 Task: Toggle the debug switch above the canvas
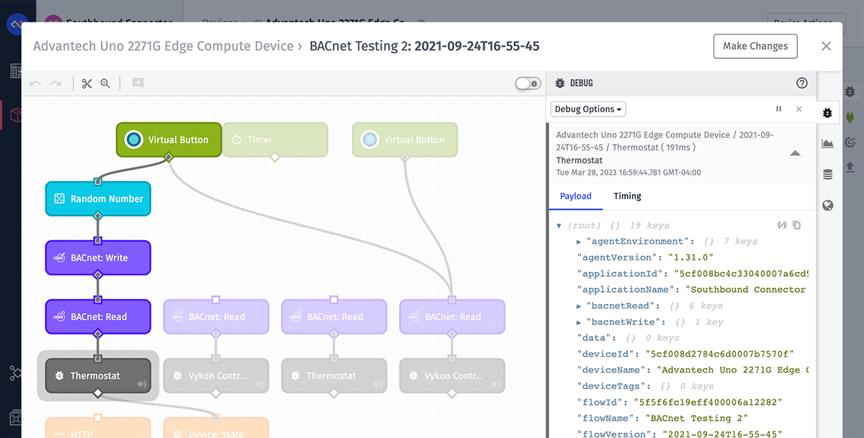[528, 83]
